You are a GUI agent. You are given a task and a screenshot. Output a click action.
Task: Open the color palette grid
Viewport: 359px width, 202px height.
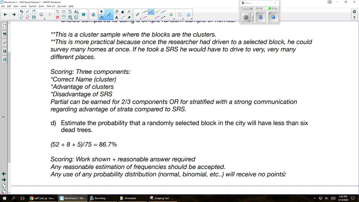click(171, 15)
